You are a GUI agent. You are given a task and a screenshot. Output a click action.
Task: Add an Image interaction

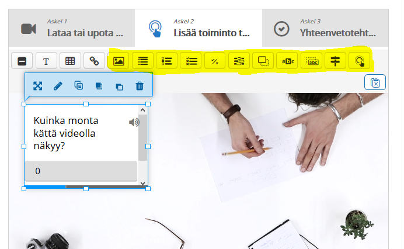click(x=119, y=61)
